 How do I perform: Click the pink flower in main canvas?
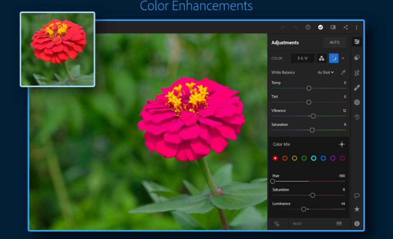click(x=191, y=119)
